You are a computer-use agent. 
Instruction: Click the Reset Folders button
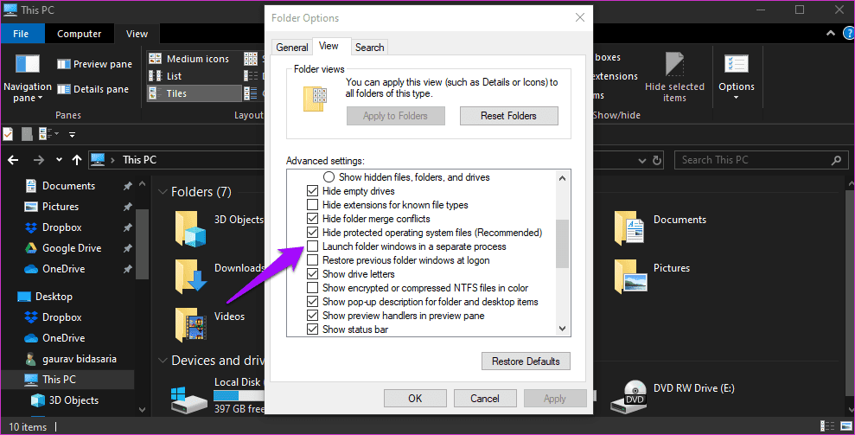click(x=508, y=116)
